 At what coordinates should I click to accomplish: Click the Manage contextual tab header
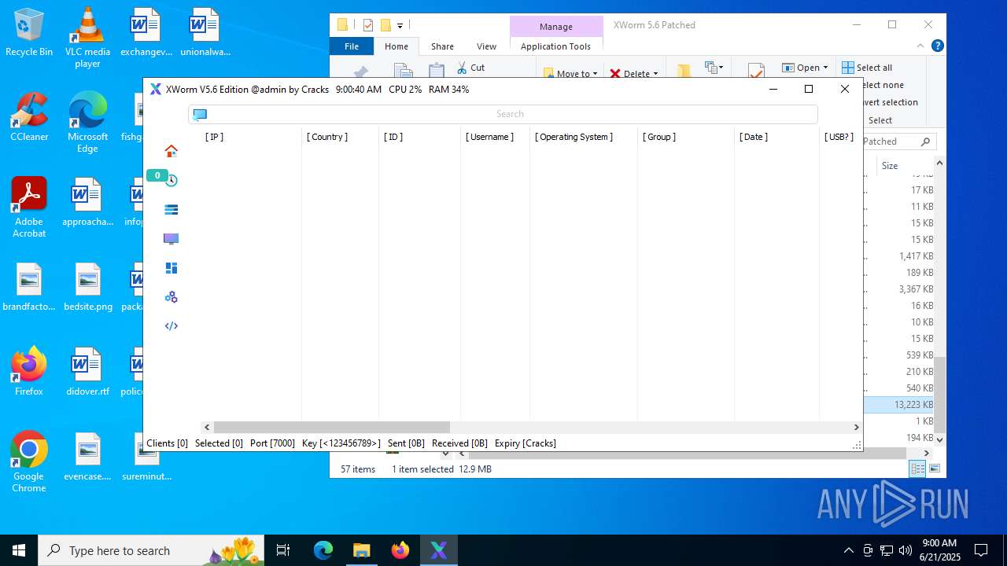pos(556,27)
